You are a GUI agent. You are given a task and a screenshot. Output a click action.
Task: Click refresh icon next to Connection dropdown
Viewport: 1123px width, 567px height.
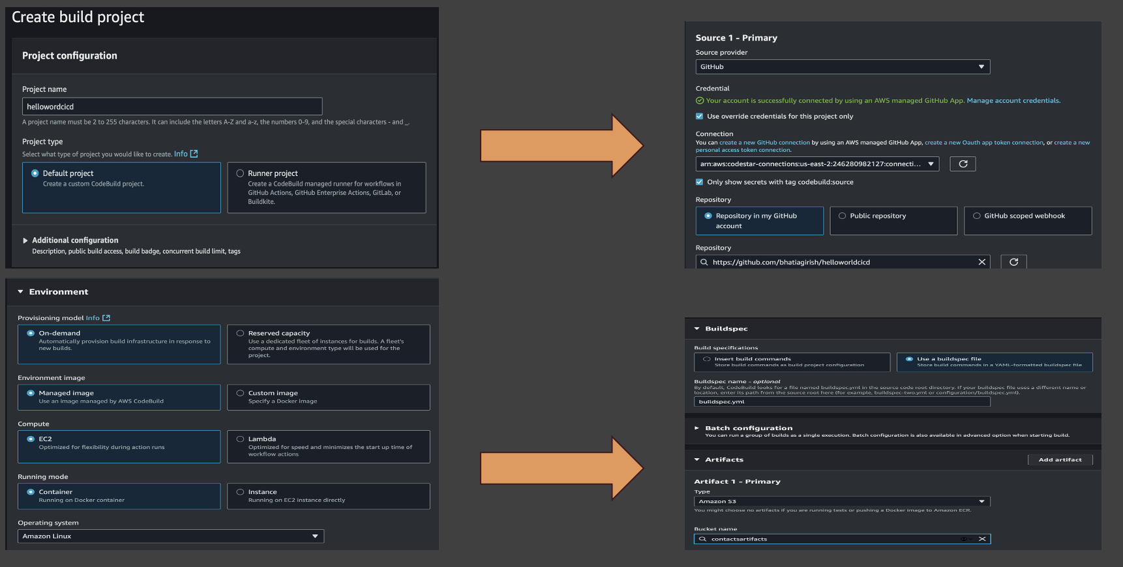tap(963, 164)
